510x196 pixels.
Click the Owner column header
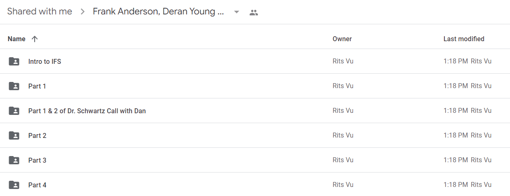342,39
